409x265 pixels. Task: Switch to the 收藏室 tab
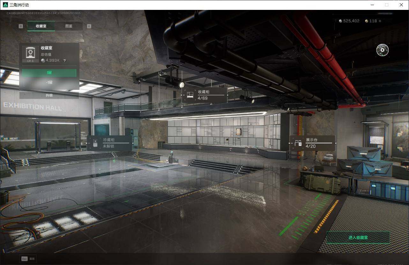[41, 26]
